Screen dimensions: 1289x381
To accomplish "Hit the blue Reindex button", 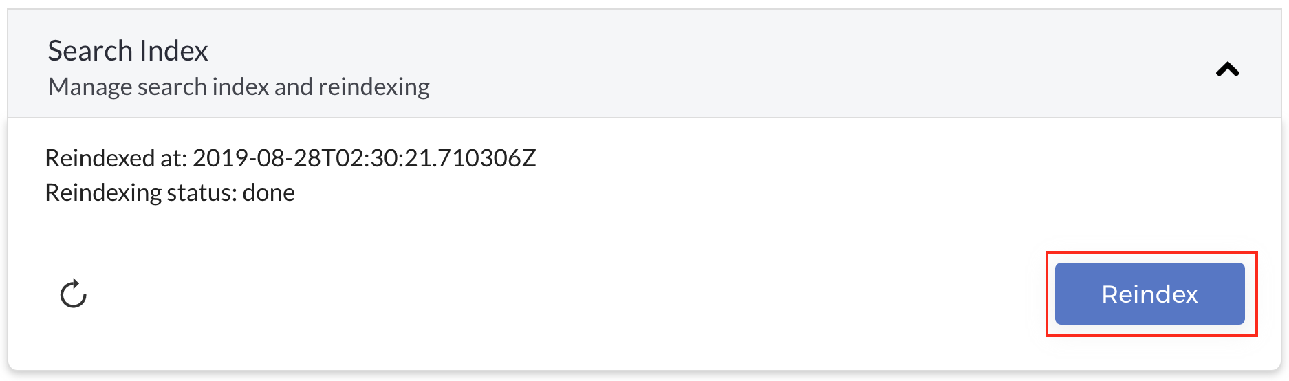I will [x=1149, y=294].
